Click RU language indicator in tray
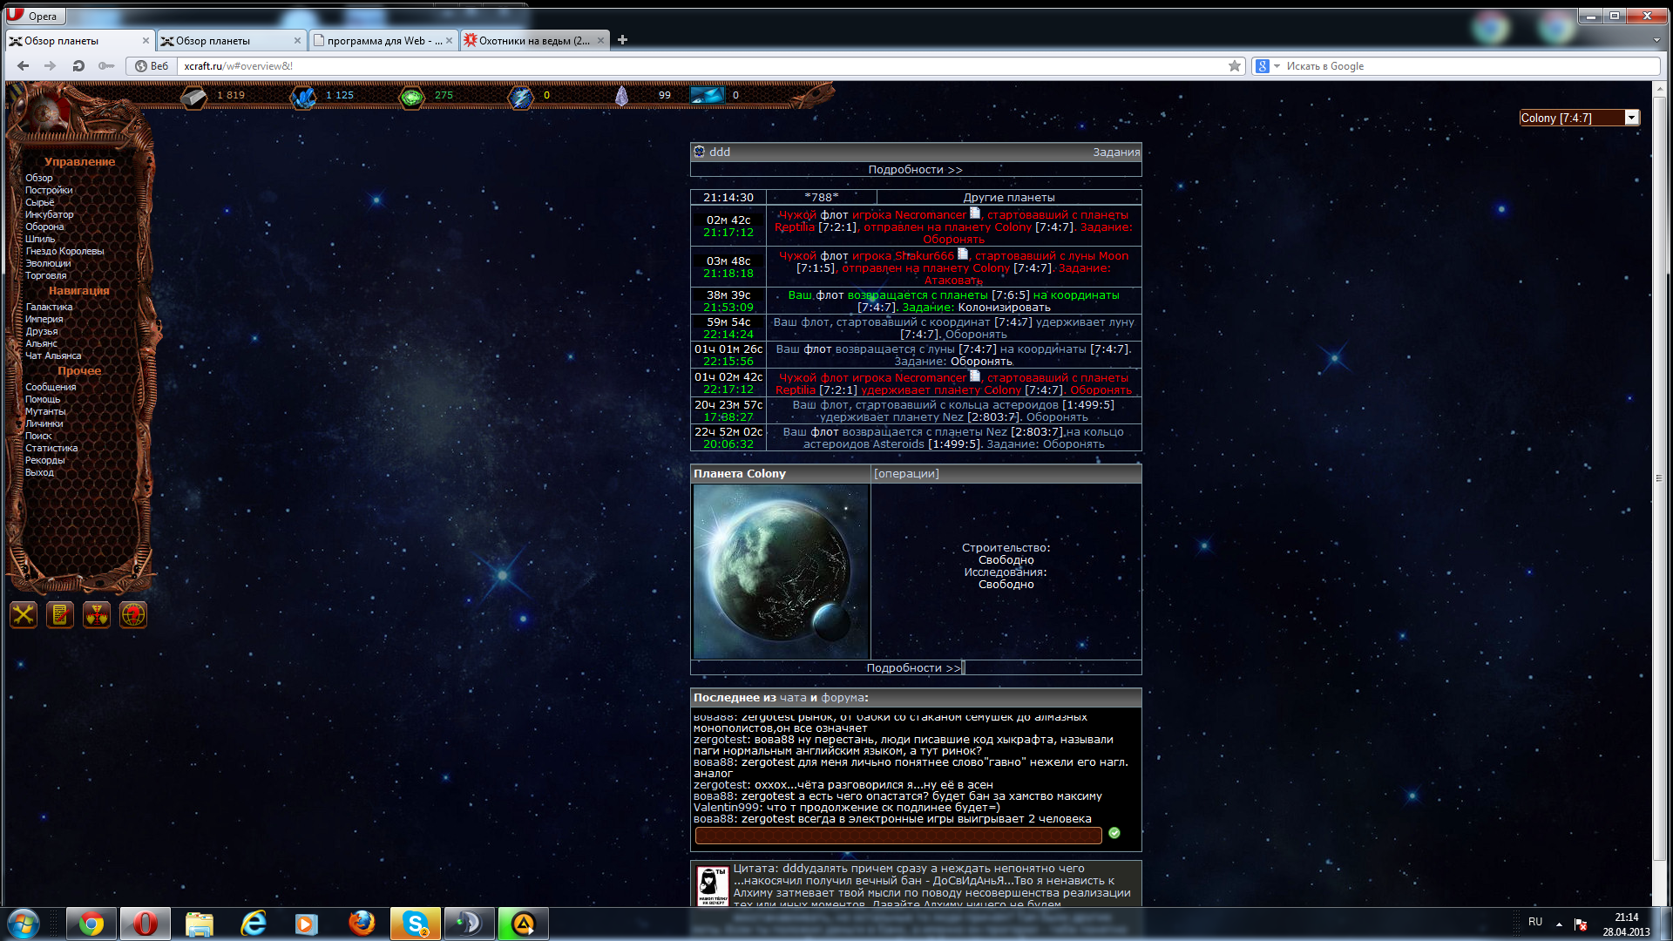The width and height of the screenshot is (1673, 941). [x=1535, y=922]
